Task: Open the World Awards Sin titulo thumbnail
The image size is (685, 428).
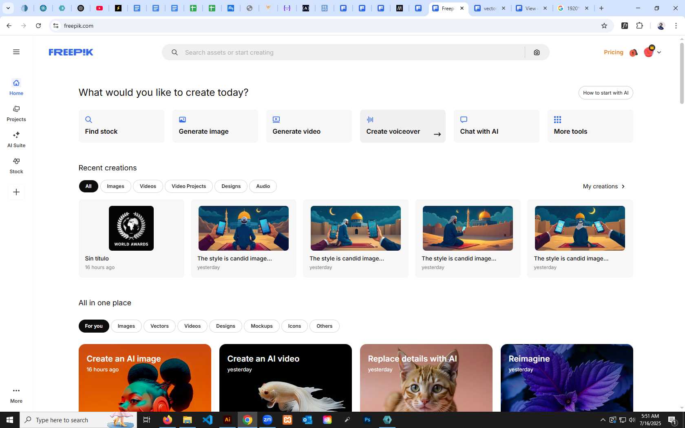Action: point(131,228)
